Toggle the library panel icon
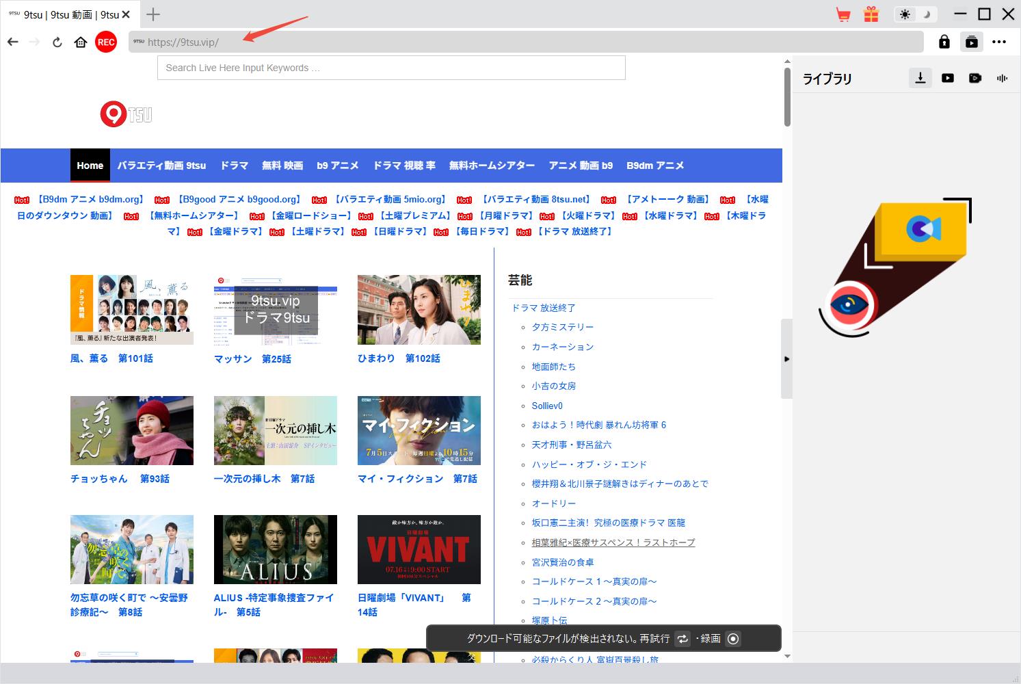 pyautogui.click(x=971, y=42)
